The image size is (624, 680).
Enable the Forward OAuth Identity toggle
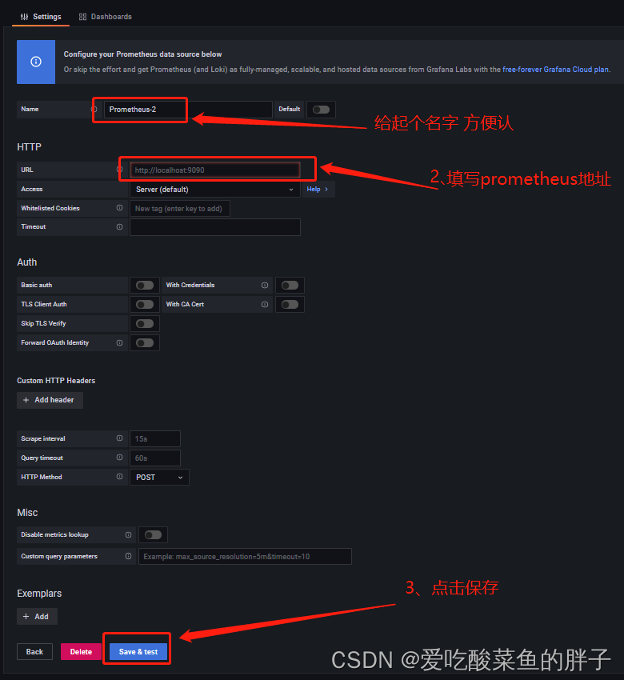click(145, 343)
